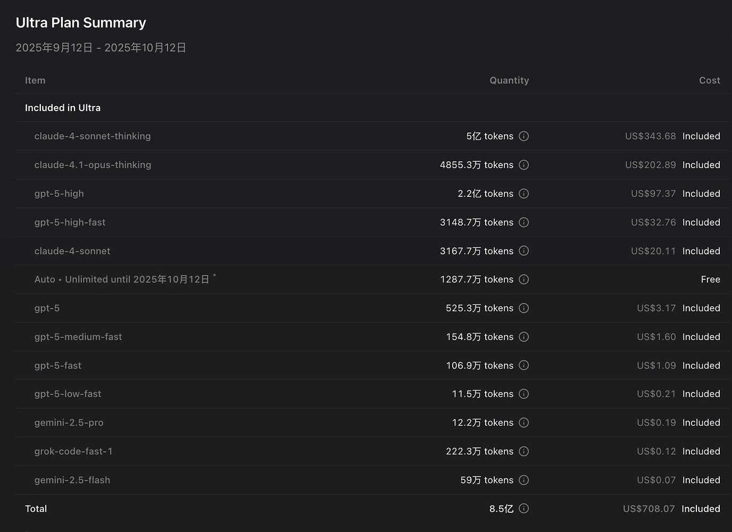
Task: Click the US$32.76 cost value
Action: pos(653,222)
